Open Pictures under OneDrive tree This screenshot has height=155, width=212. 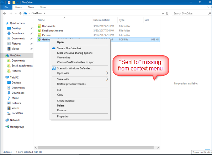[x=16, y=71]
